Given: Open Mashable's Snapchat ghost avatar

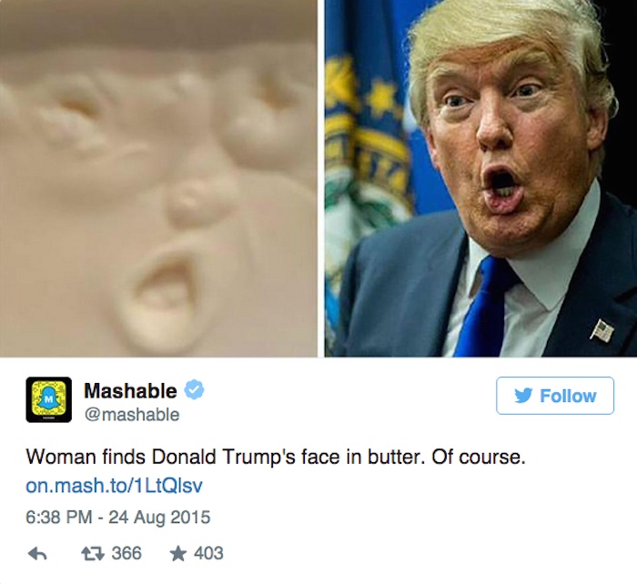Looking at the screenshot, I should coord(49,399).
